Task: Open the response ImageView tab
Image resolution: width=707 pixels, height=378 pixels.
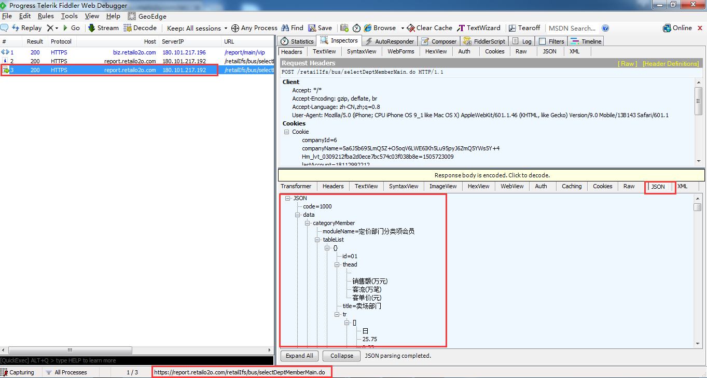Action: tap(443, 186)
